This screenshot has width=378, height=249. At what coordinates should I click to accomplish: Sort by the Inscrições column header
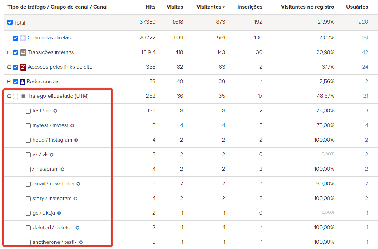249,7
